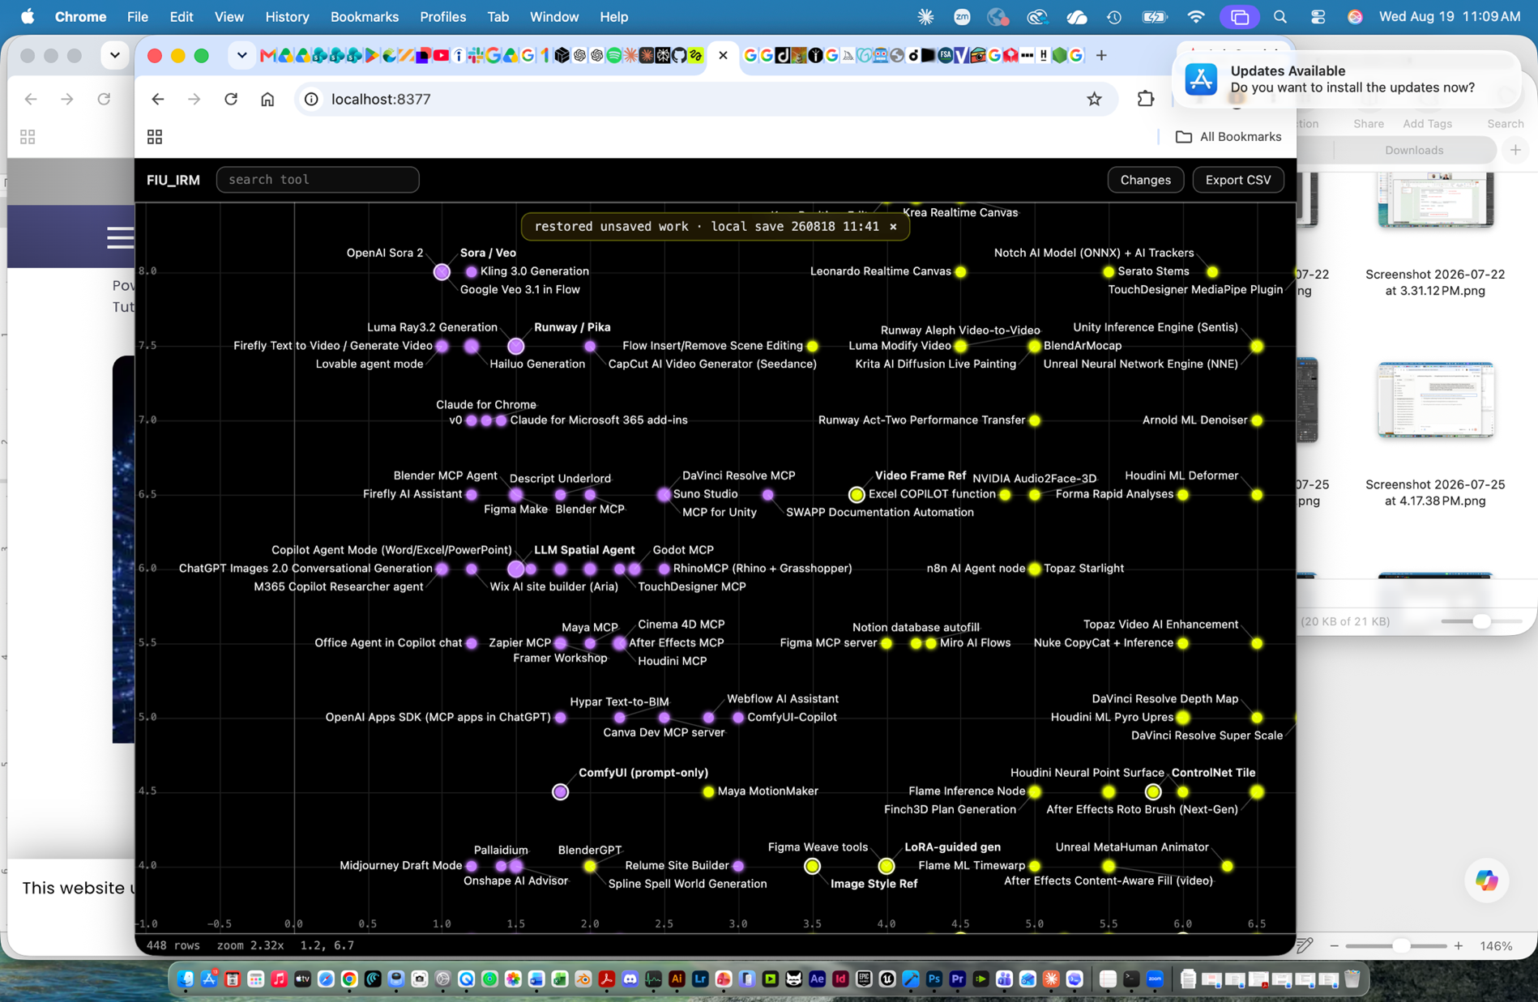This screenshot has height=1002, width=1538.
Task: Select the LLM Spatial Agent node
Action: [515, 569]
